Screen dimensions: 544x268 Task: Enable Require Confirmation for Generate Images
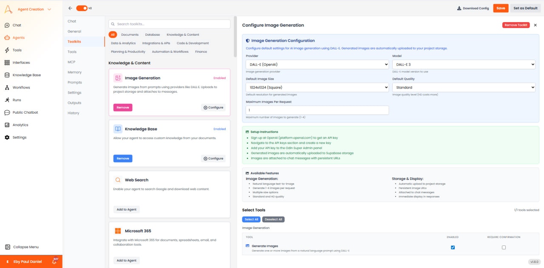504,247
